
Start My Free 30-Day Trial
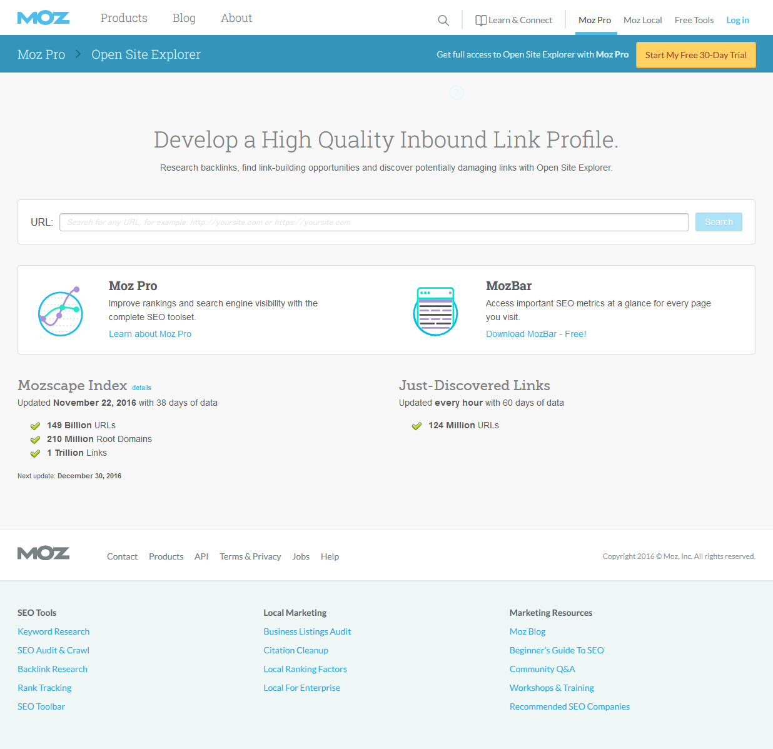(x=696, y=55)
